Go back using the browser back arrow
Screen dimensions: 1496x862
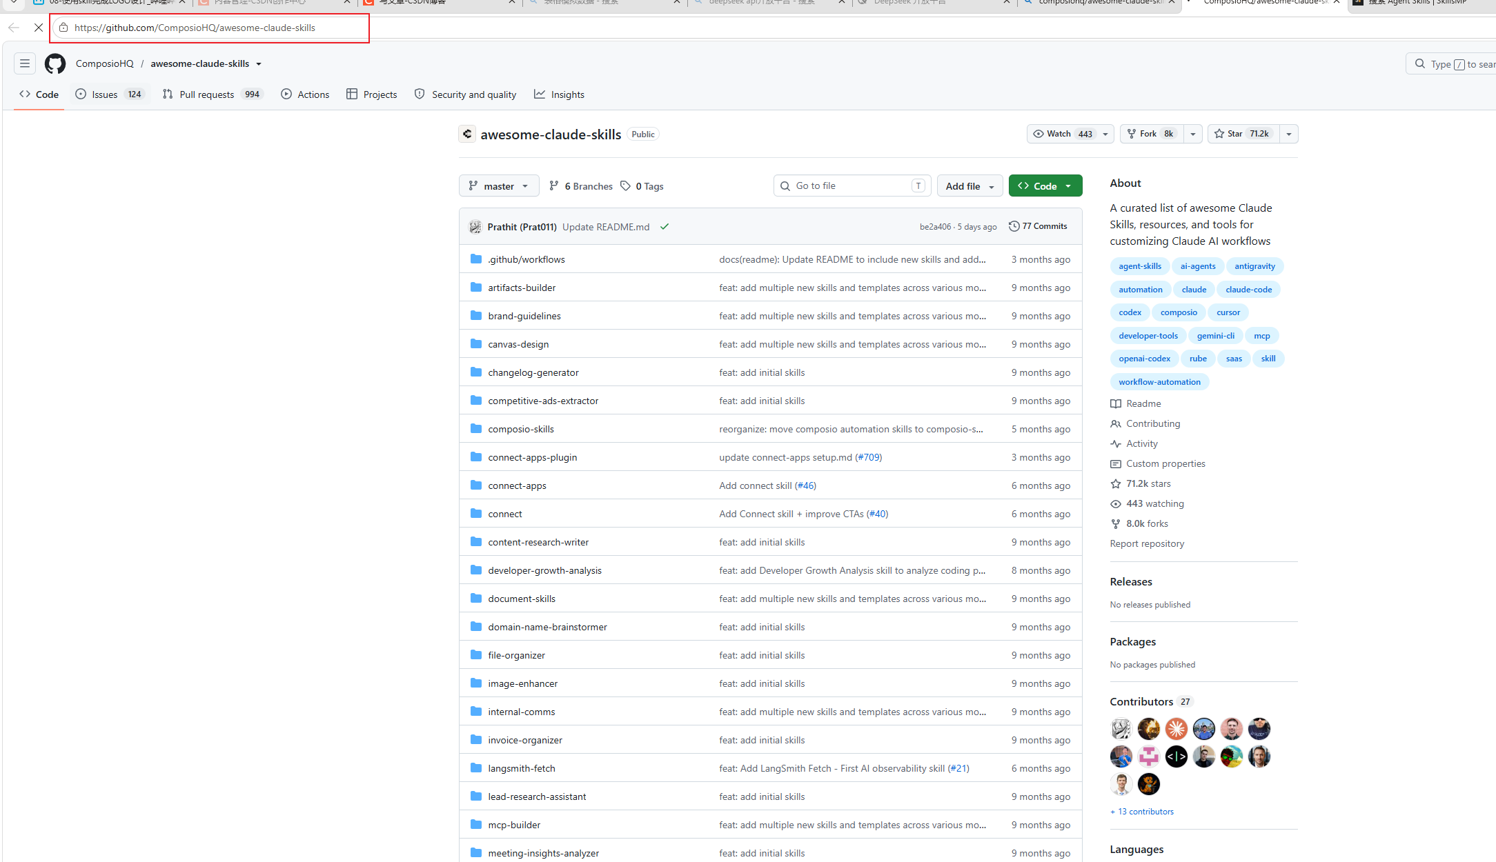click(x=14, y=28)
